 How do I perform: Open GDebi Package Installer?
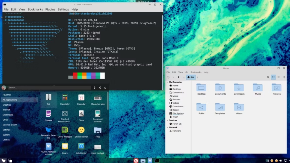[48, 149]
